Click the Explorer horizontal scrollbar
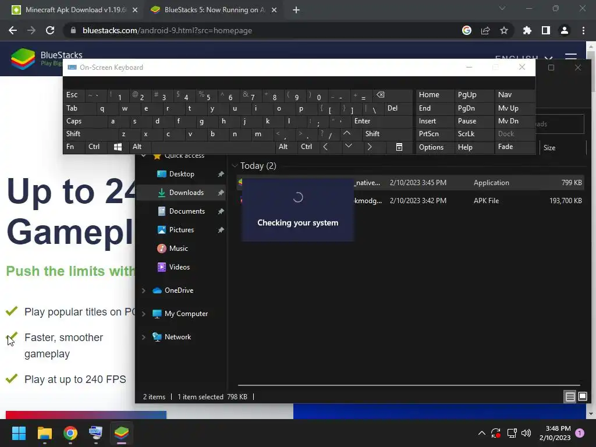 click(x=409, y=385)
